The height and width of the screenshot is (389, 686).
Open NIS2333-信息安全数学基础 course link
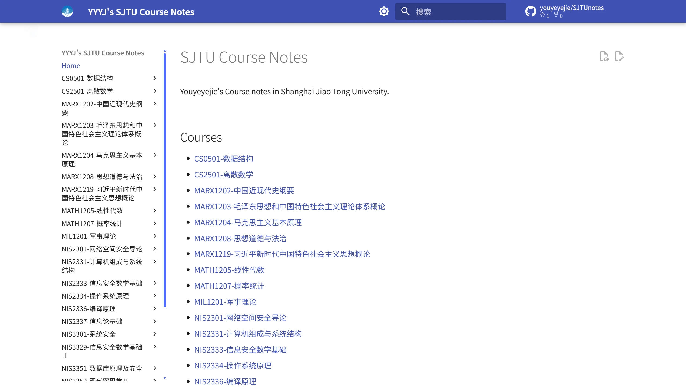point(240,350)
